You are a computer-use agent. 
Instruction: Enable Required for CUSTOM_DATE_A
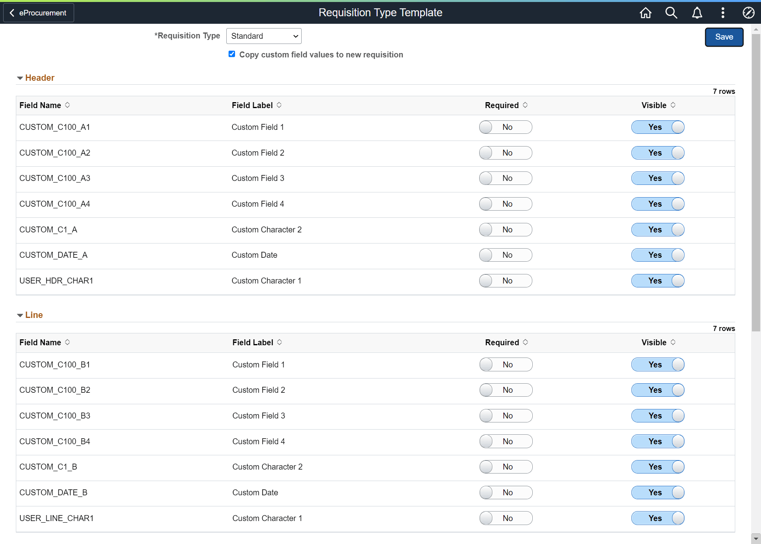[x=505, y=255]
